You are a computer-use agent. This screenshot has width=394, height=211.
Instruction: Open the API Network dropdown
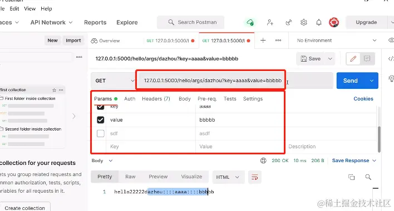(52, 22)
